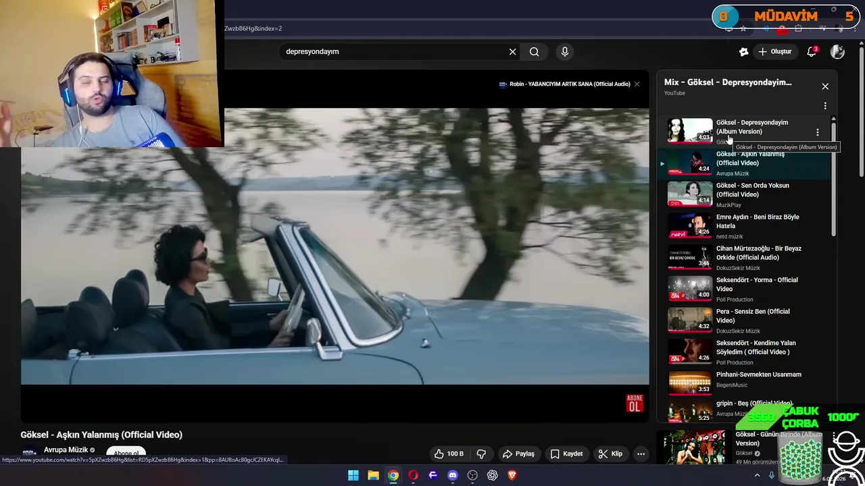
Task: Dislike the video with thumbs down
Action: pyautogui.click(x=481, y=454)
